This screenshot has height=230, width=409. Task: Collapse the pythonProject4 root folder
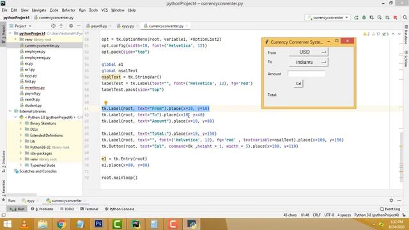click(10, 33)
